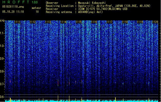Image resolution: width=161 pixels, height=102 pixels.
Task: Click the 1.1 frequency axis label
Action: 2,33
